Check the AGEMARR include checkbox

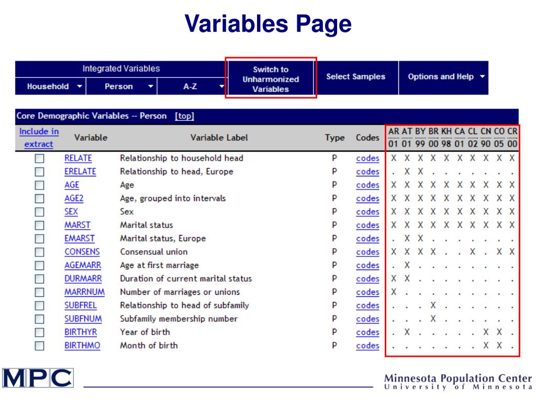coord(40,265)
